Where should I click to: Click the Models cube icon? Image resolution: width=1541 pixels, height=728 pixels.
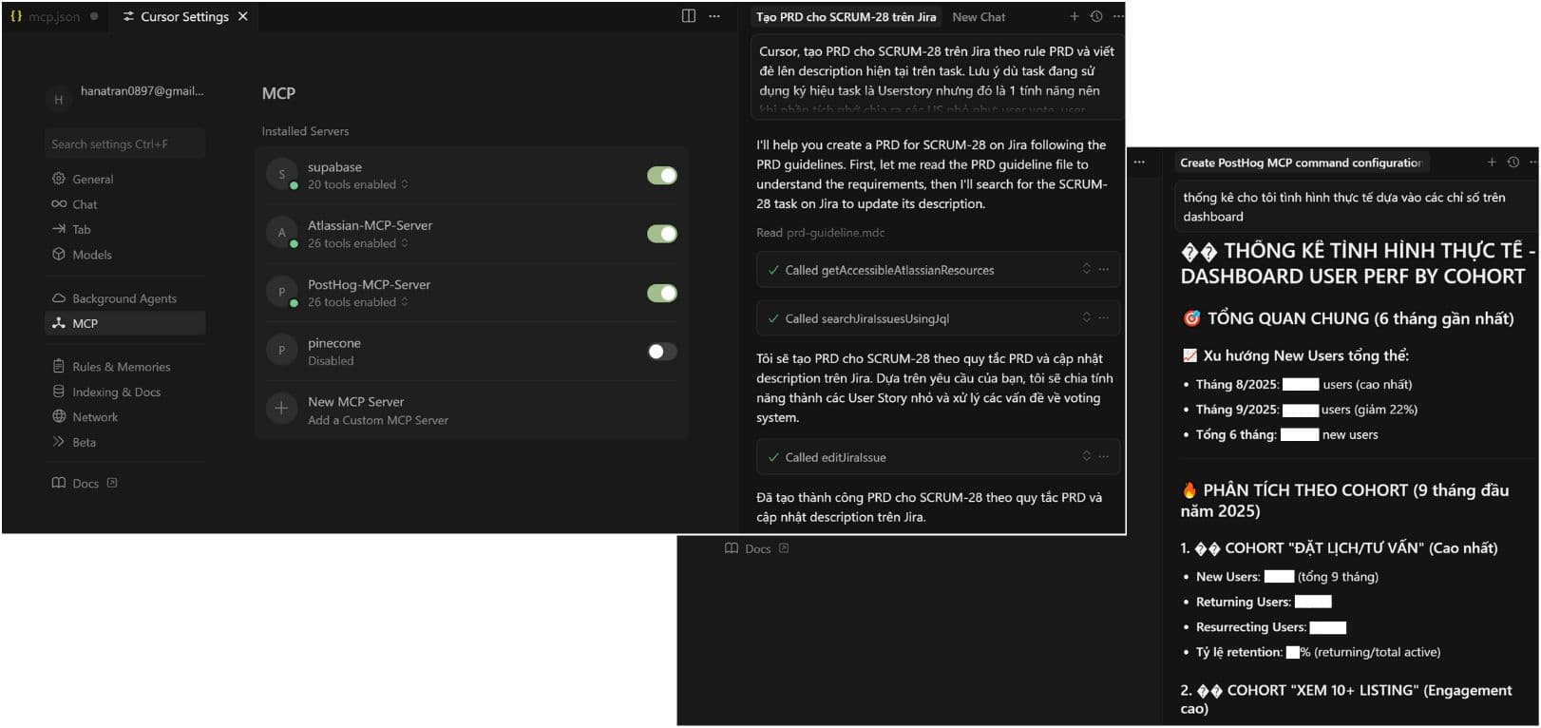tap(59, 254)
